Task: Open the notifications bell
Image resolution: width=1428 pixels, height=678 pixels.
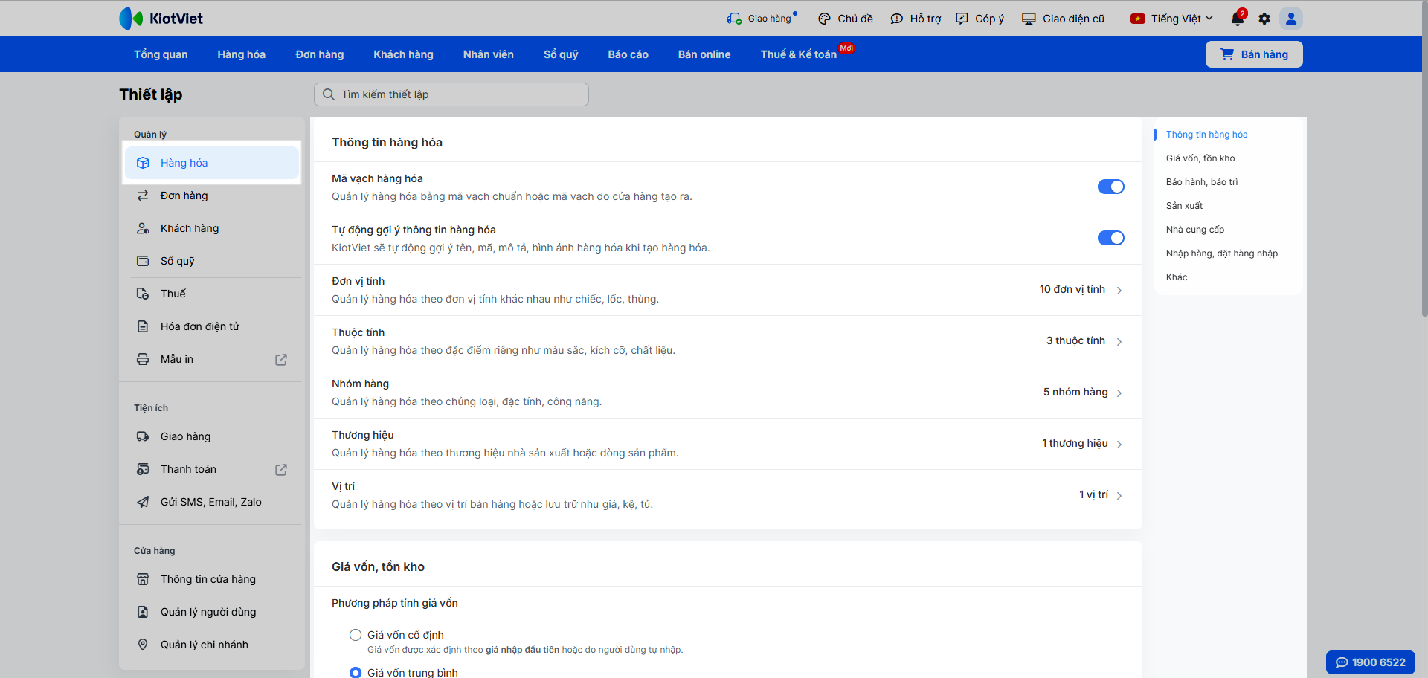Action: 1238,19
